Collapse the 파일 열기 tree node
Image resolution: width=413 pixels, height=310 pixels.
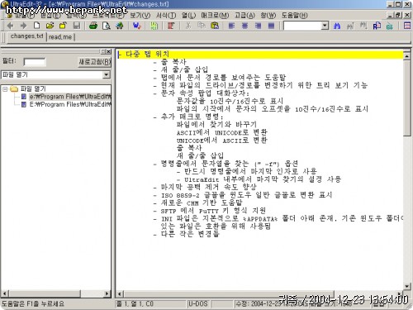click(x=5, y=89)
